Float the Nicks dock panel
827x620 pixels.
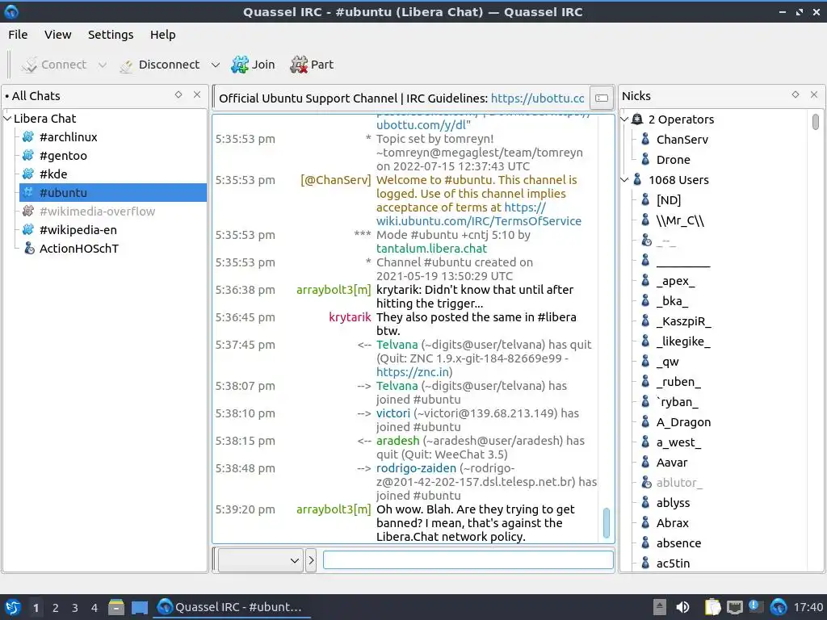[x=796, y=95]
